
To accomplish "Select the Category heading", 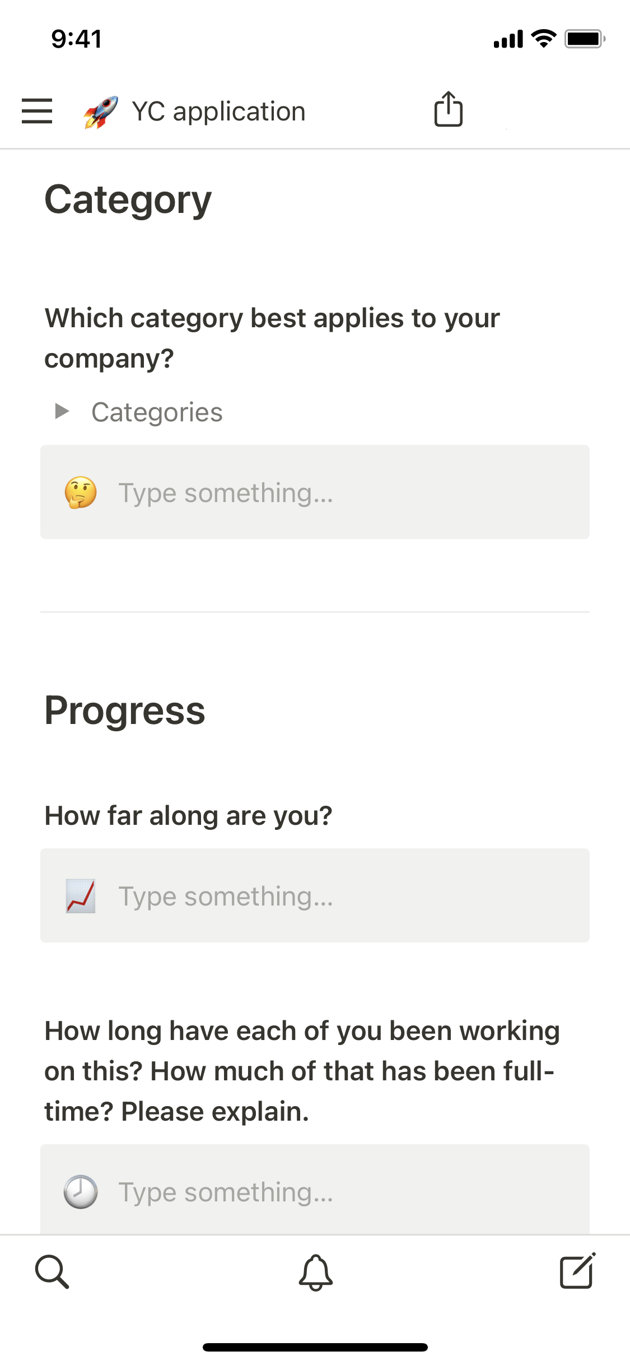I will coord(128,200).
